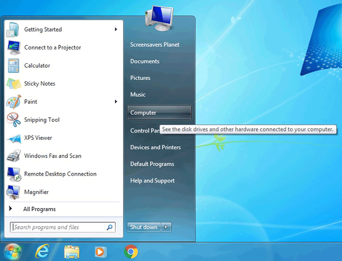The width and height of the screenshot is (342, 261).
Task: Open Windows Fax and Scan icon
Action: [14, 156]
